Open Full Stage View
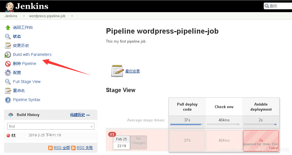 click(27, 82)
